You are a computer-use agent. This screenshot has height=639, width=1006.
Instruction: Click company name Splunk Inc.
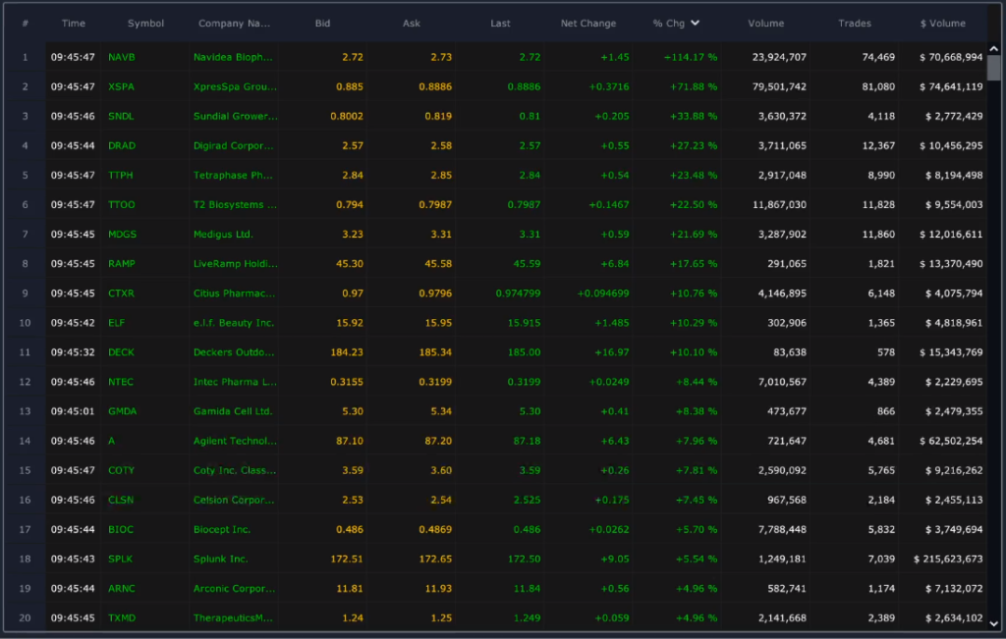[x=221, y=559]
